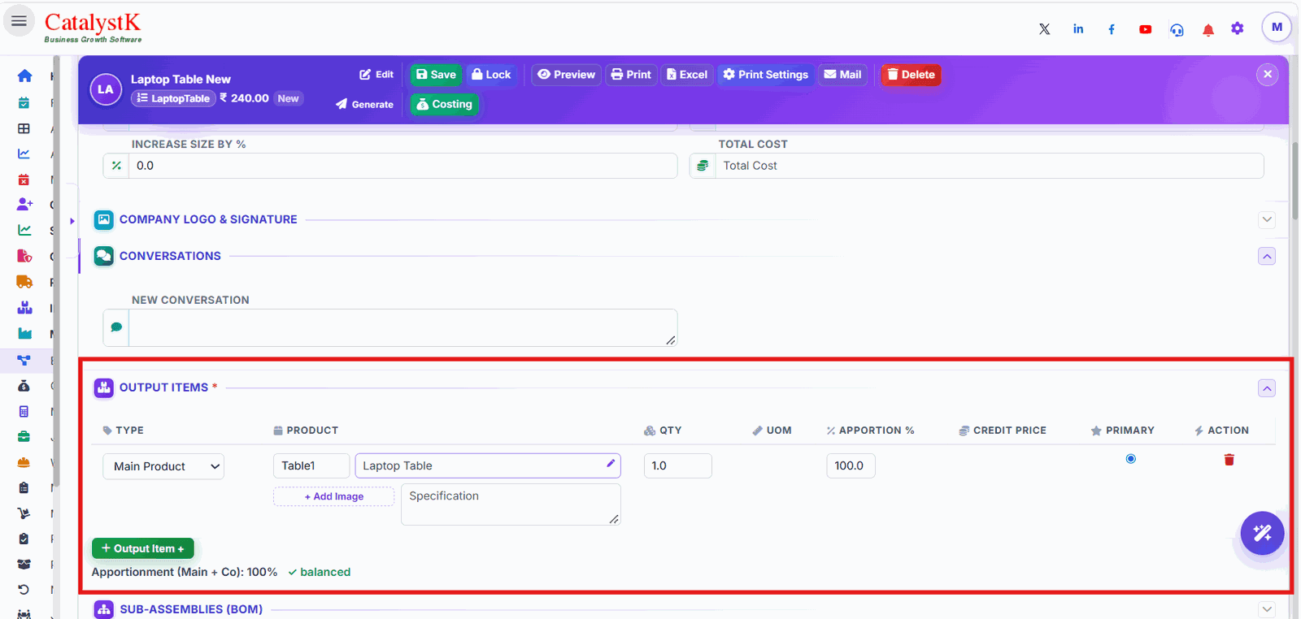The image size is (1301, 619).
Task: Click the green Save button
Action: click(x=436, y=75)
